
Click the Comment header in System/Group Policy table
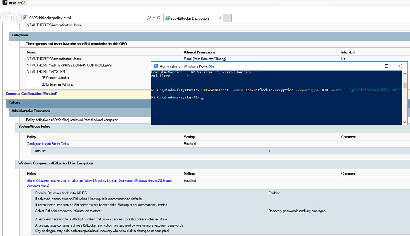[348, 137]
